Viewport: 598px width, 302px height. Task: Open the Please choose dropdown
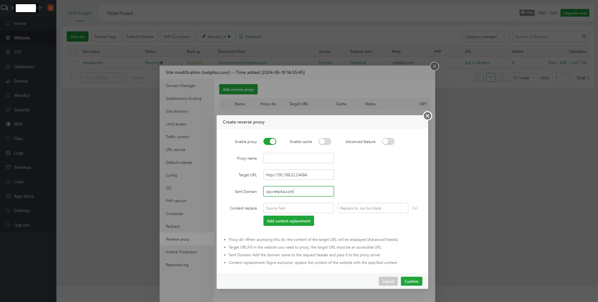pyautogui.click(x=102, y=77)
